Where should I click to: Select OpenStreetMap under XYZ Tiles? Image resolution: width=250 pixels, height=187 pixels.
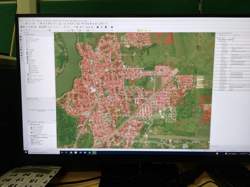(34, 72)
